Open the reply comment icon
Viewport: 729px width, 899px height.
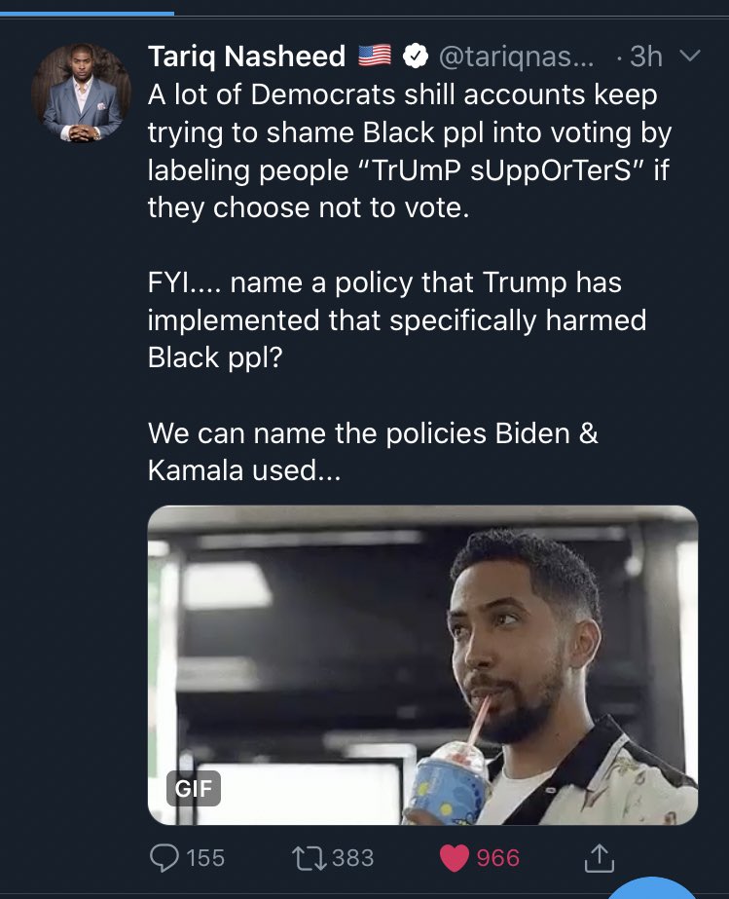(x=164, y=858)
